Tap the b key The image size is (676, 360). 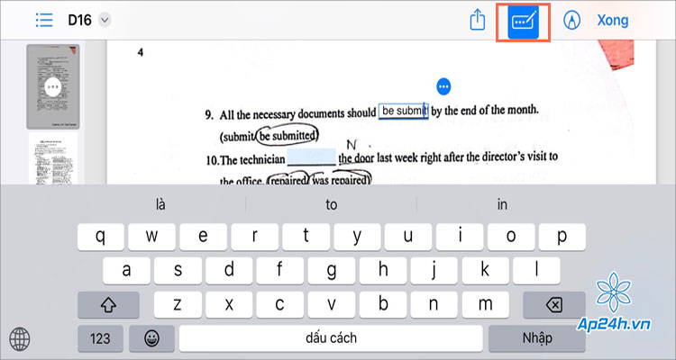[x=383, y=305]
